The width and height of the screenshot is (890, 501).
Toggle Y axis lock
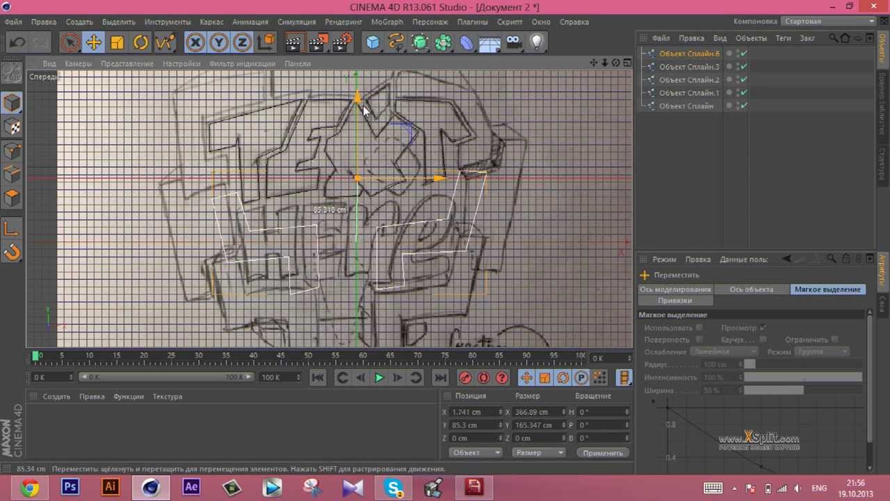[x=218, y=42]
